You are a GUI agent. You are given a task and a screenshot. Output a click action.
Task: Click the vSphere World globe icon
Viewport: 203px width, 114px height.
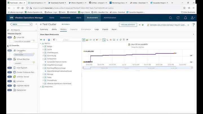pyautogui.click(x=14, y=85)
